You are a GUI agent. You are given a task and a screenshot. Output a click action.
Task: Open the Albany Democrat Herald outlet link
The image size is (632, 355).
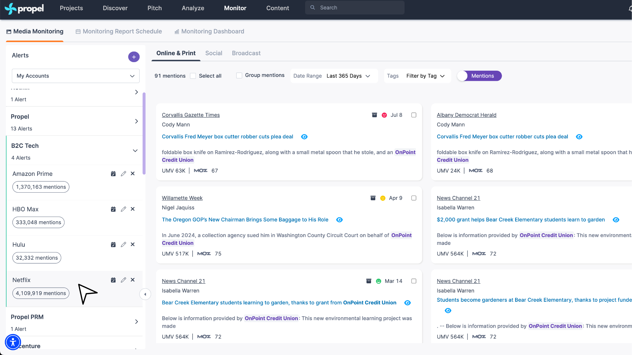(x=466, y=115)
